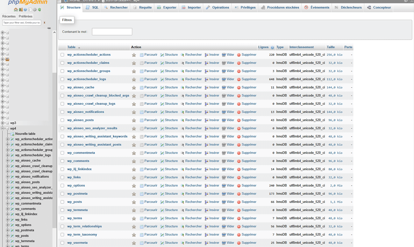Open the Concepteur tab
Viewport: 414px width, 247px height.
tap(379, 8)
